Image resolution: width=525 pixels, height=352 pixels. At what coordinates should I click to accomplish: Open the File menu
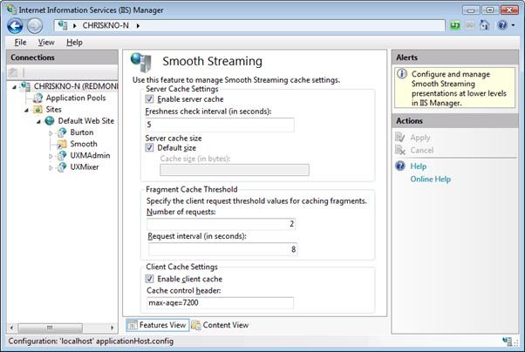20,43
